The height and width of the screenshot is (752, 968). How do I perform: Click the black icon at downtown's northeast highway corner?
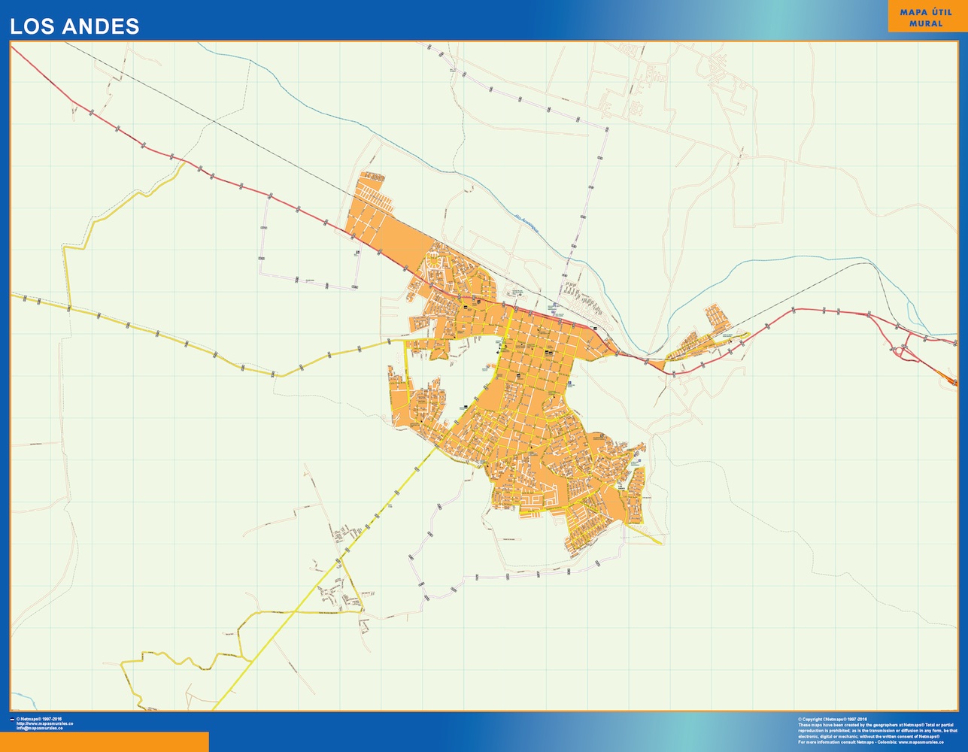coord(594,329)
